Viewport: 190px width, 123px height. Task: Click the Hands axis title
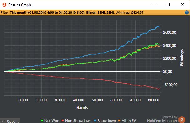tap(82, 108)
